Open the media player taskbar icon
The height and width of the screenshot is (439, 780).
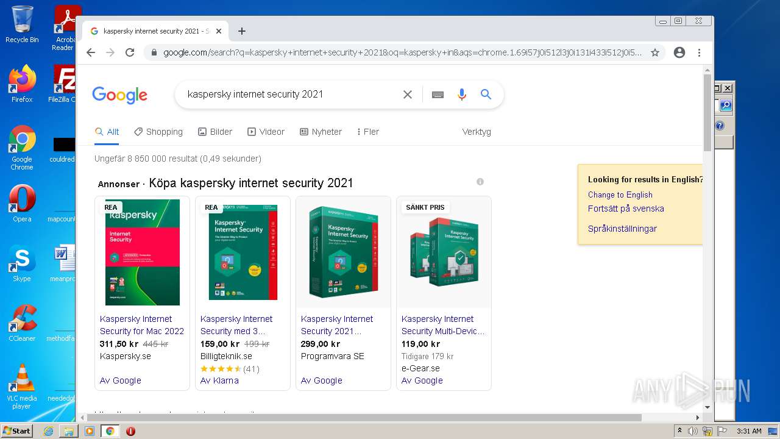tap(90, 431)
